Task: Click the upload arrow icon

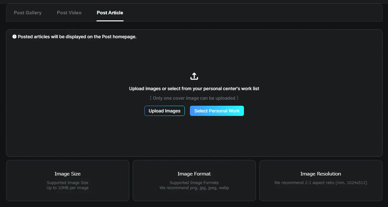Action: pyautogui.click(x=194, y=76)
